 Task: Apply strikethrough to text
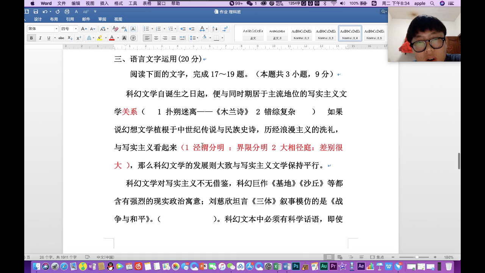tap(61, 38)
